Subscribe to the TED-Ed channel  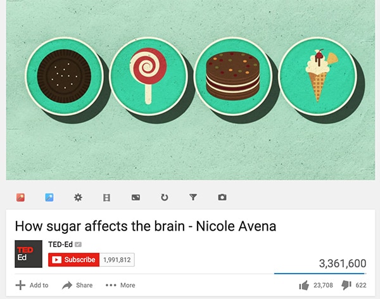coord(73,260)
